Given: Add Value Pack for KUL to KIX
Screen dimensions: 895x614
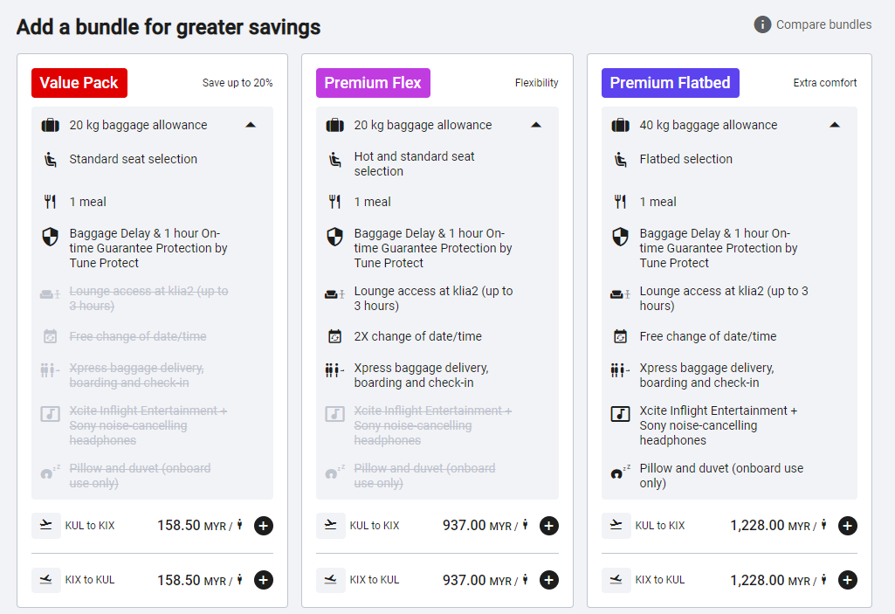Looking at the screenshot, I should [264, 526].
